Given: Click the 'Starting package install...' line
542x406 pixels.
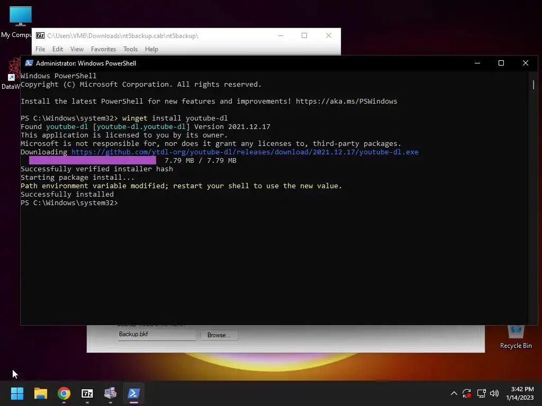Looking at the screenshot, I should pos(77,178).
